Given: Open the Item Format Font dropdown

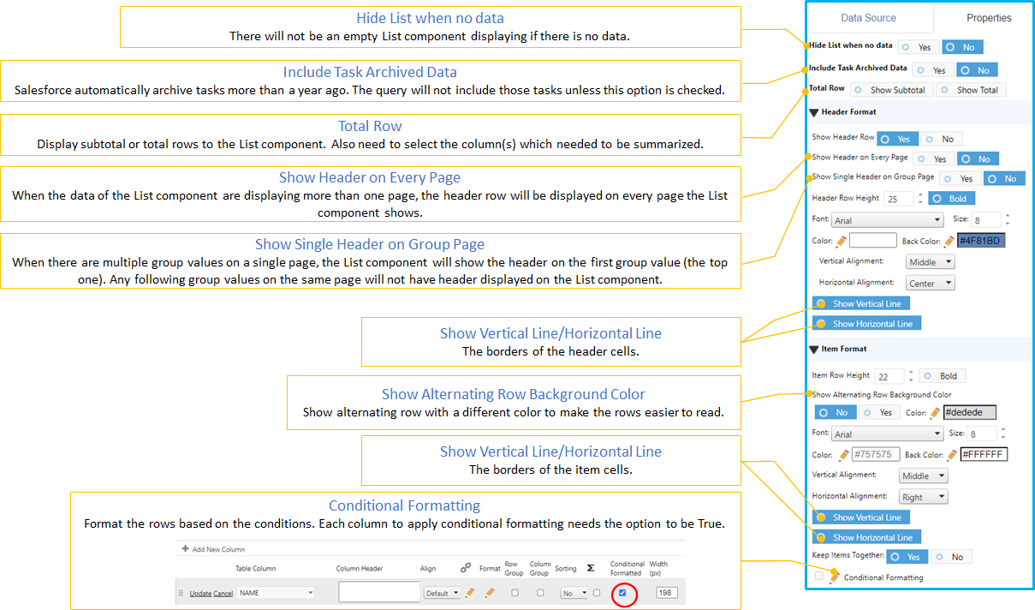Looking at the screenshot, I should [x=887, y=434].
